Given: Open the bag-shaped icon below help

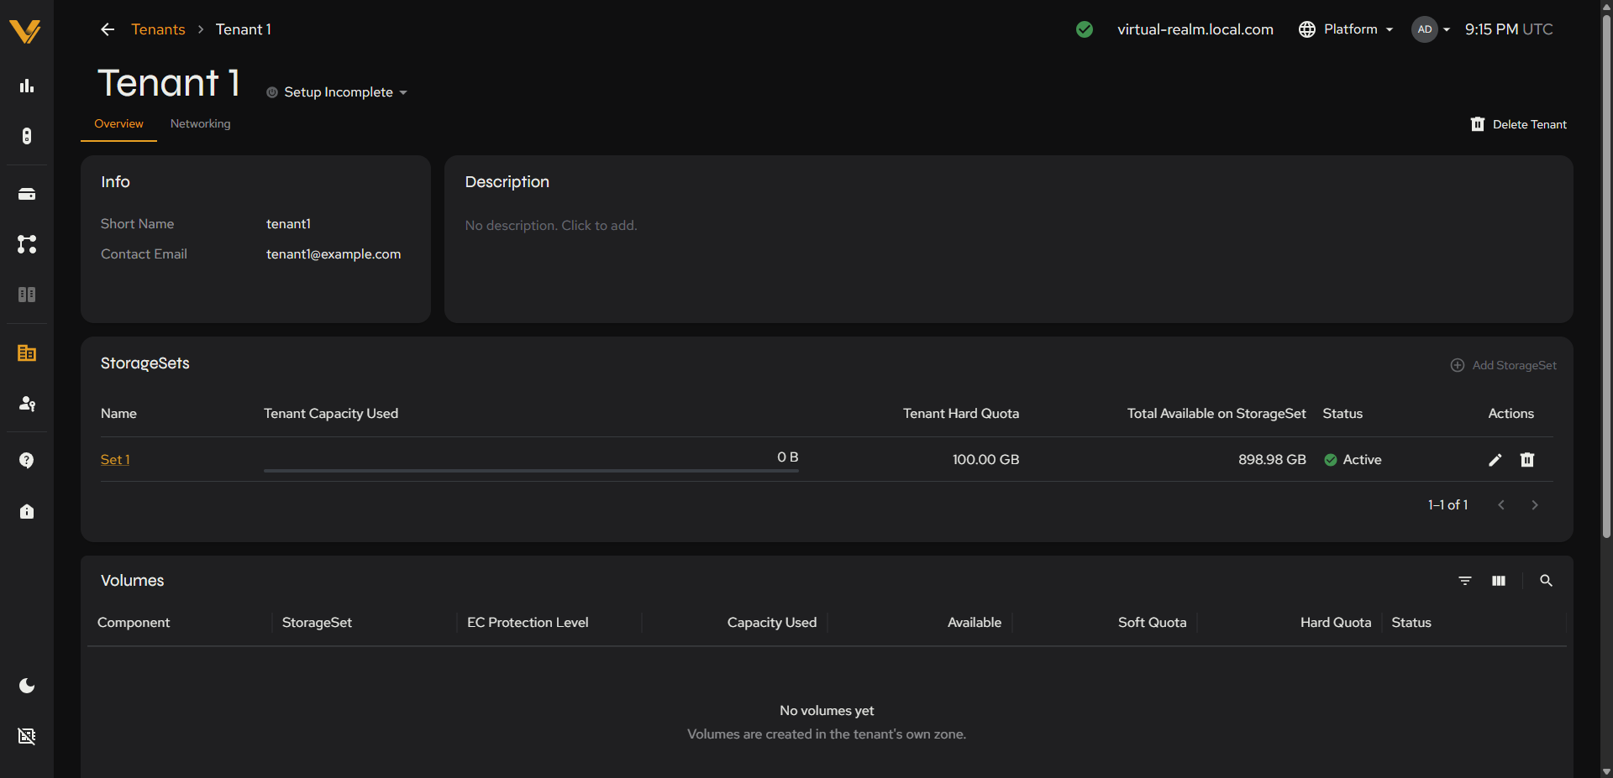Looking at the screenshot, I should (x=27, y=511).
